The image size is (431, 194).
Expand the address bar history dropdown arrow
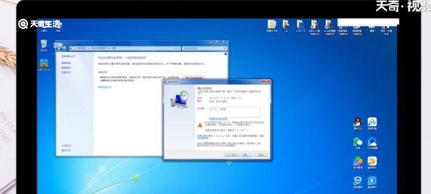[174, 48]
